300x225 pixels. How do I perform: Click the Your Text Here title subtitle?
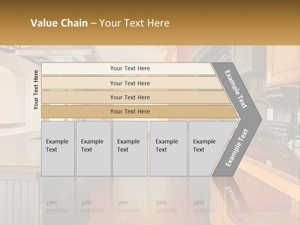(134, 23)
